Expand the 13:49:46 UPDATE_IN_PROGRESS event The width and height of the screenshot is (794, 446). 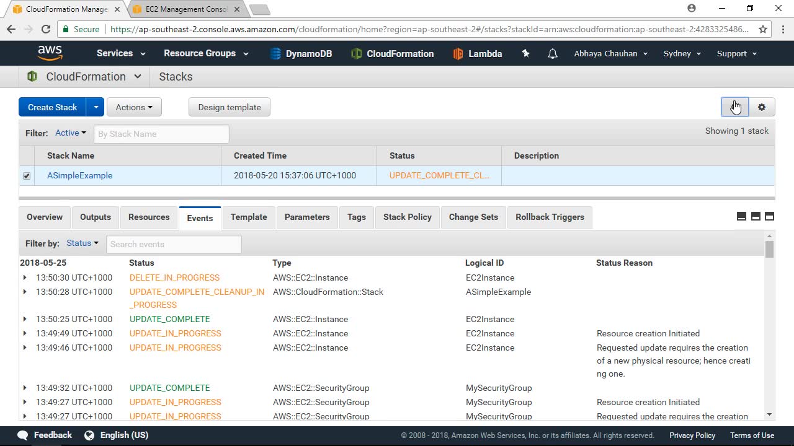click(25, 348)
